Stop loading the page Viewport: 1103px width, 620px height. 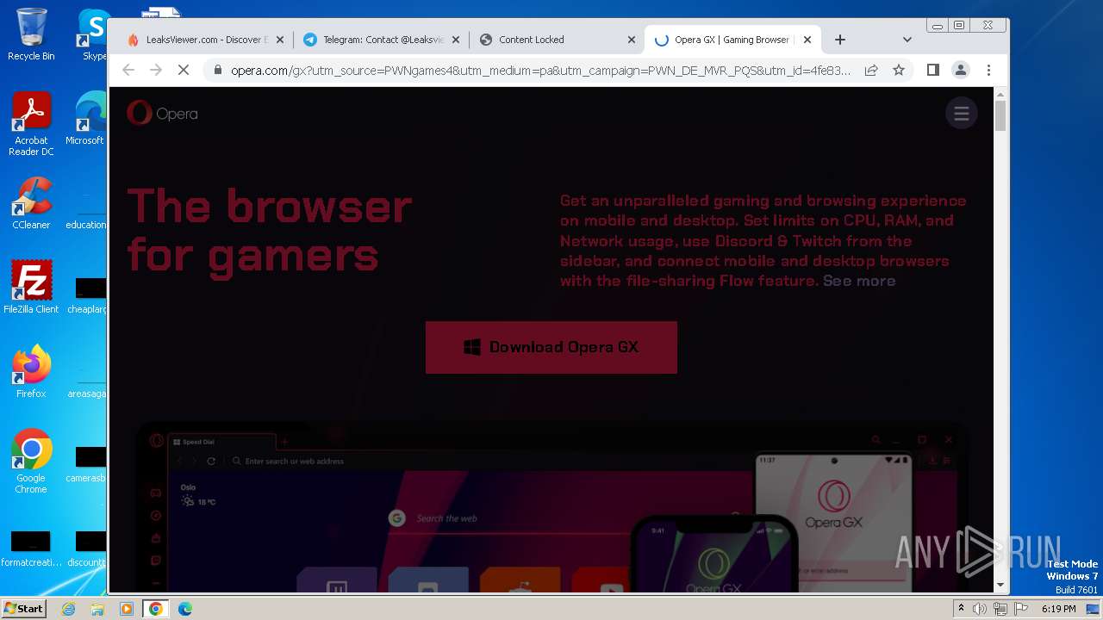click(x=184, y=70)
